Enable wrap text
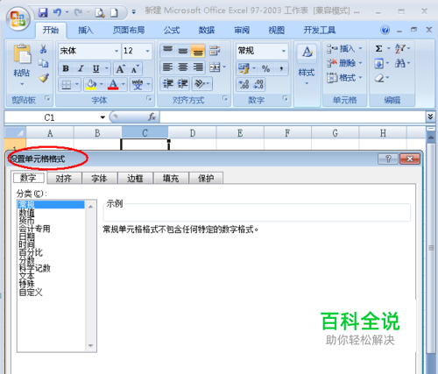438x374 pixels. click(215, 50)
